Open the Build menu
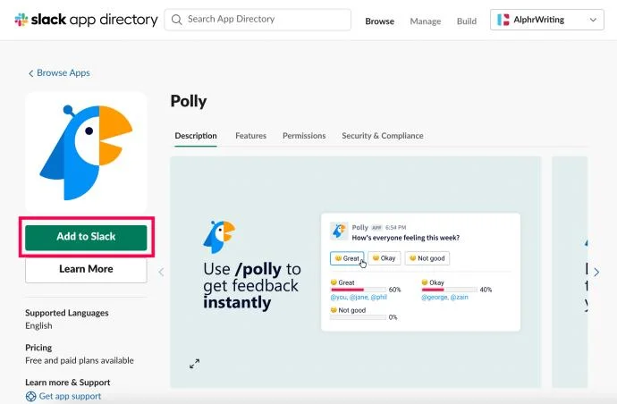617x404 pixels. 466,21
